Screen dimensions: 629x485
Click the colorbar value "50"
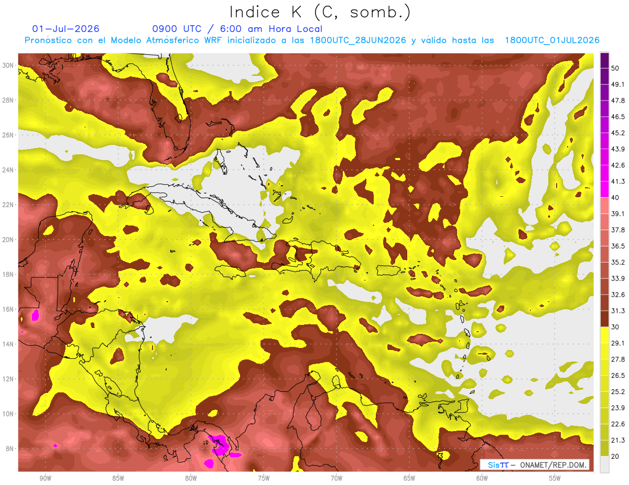tap(616, 68)
